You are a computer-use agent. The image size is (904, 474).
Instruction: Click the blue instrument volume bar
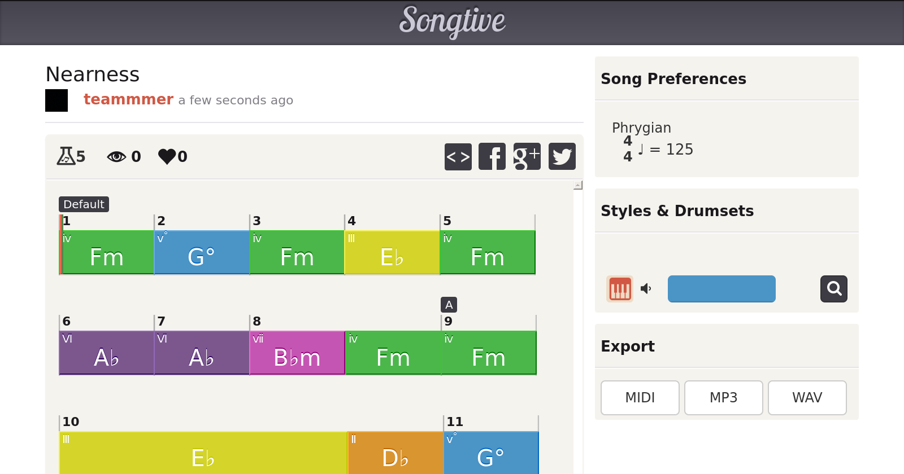722,289
